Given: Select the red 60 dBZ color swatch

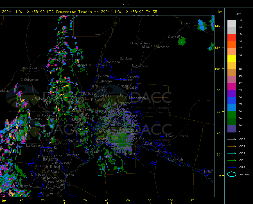Looking at the screenshot, I should [x=232, y=38].
